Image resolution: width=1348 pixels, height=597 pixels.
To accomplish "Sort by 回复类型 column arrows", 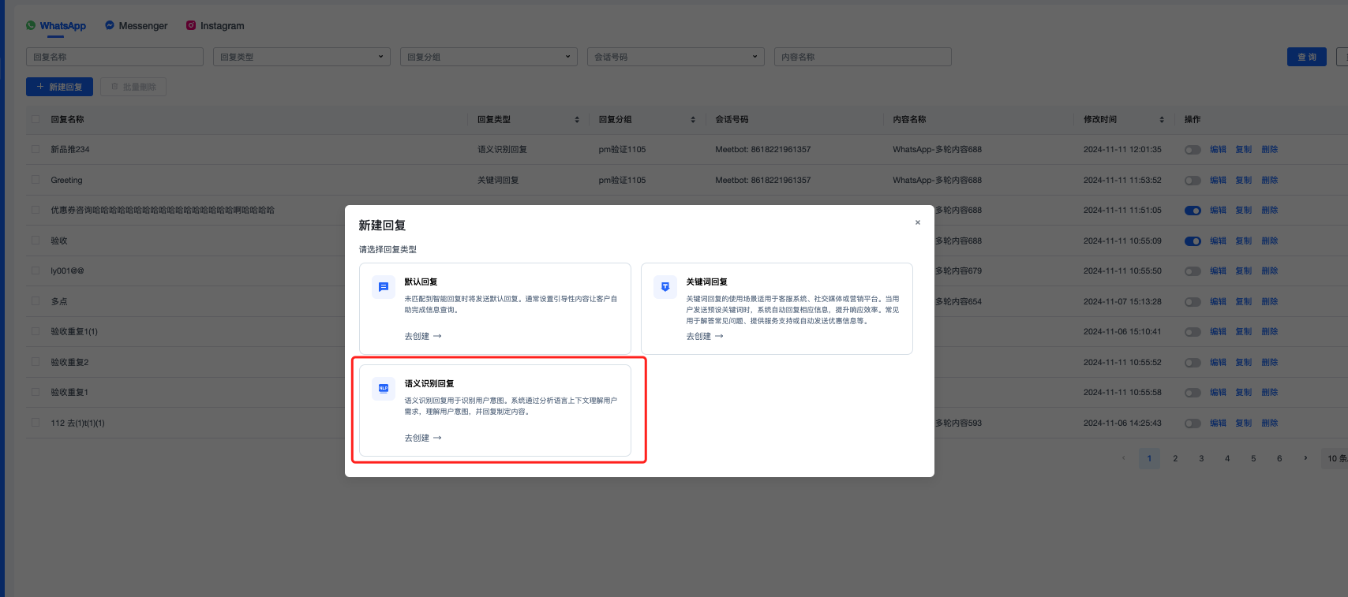I will [x=577, y=120].
